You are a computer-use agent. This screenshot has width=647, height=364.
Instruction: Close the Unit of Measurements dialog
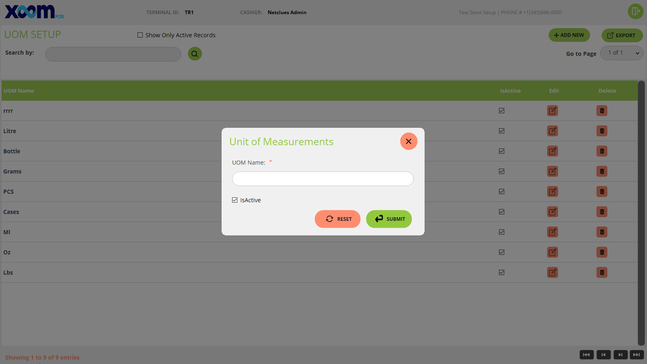[408, 141]
